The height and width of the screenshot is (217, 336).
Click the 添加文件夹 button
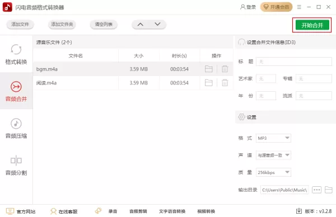click(x=62, y=24)
